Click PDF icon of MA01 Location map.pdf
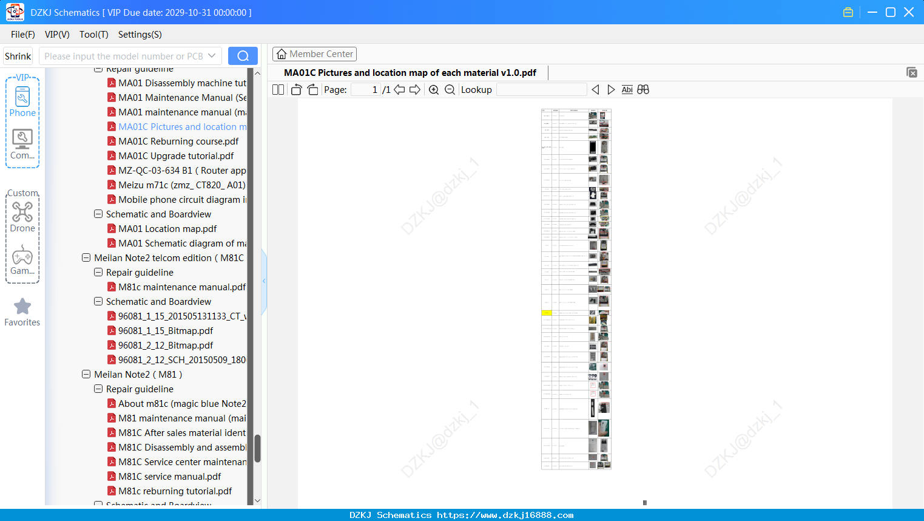The image size is (924, 521). [x=112, y=229]
